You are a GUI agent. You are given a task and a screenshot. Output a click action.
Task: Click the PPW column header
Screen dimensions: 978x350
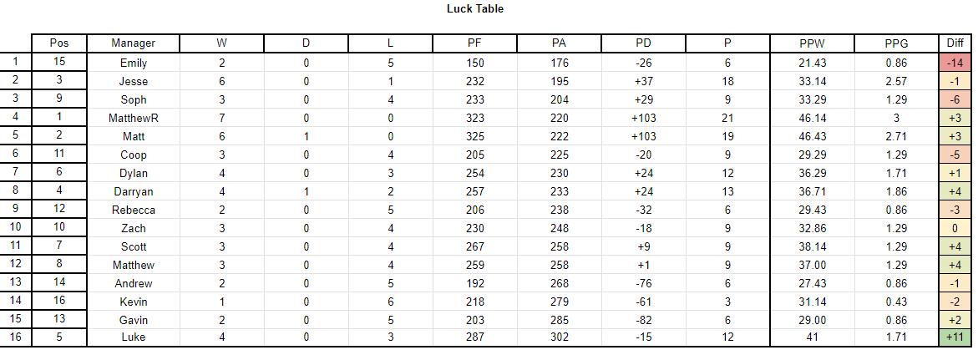click(x=812, y=43)
